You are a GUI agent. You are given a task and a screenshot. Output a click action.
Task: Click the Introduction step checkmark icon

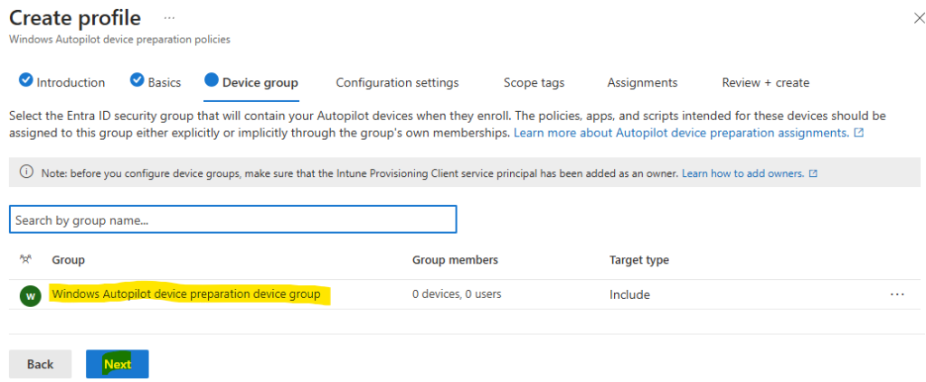tap(25, 79)
